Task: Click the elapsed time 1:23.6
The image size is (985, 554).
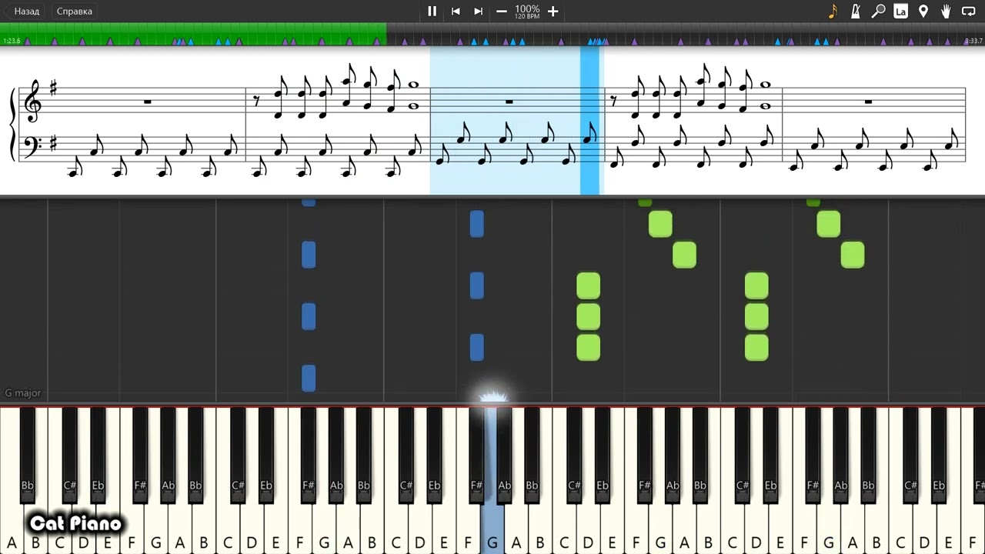Action: (12, 41)
